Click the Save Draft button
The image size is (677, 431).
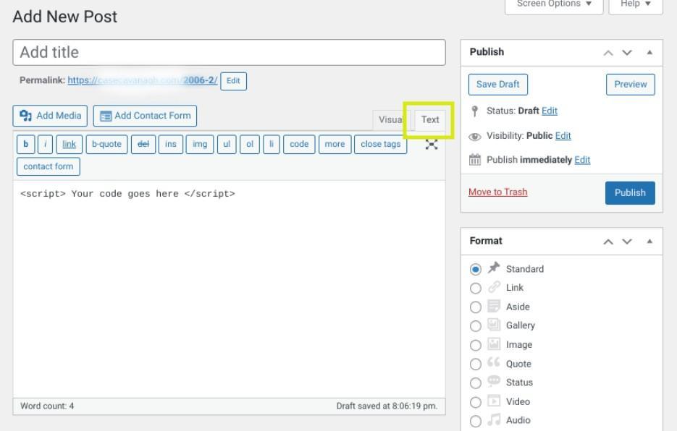click(498, 85)
